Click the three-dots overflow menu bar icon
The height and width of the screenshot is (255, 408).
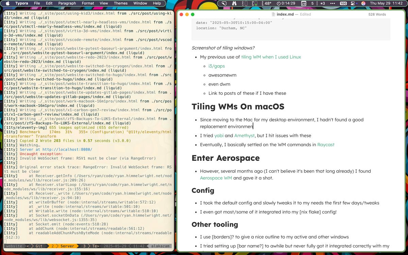[333, 3]
